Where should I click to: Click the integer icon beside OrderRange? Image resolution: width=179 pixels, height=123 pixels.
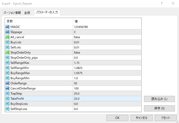7,83
